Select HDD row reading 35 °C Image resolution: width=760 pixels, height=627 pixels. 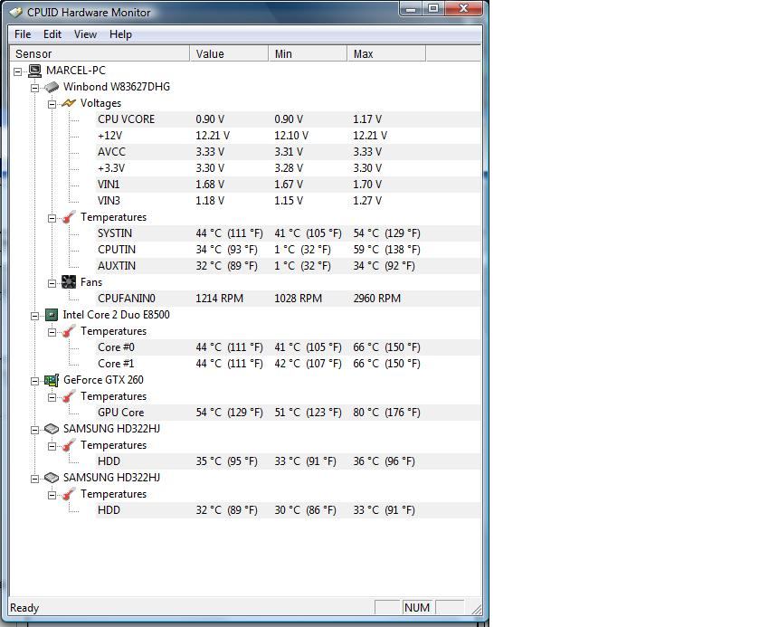(x=289, y=461)
